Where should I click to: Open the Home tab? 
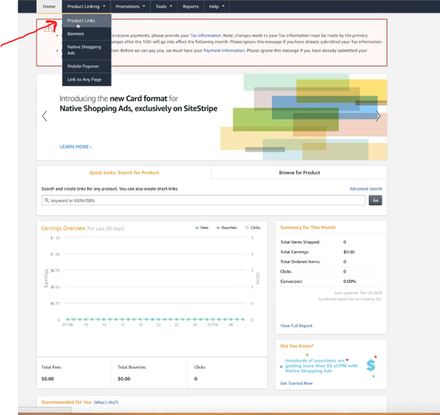[x=49, y=6]
